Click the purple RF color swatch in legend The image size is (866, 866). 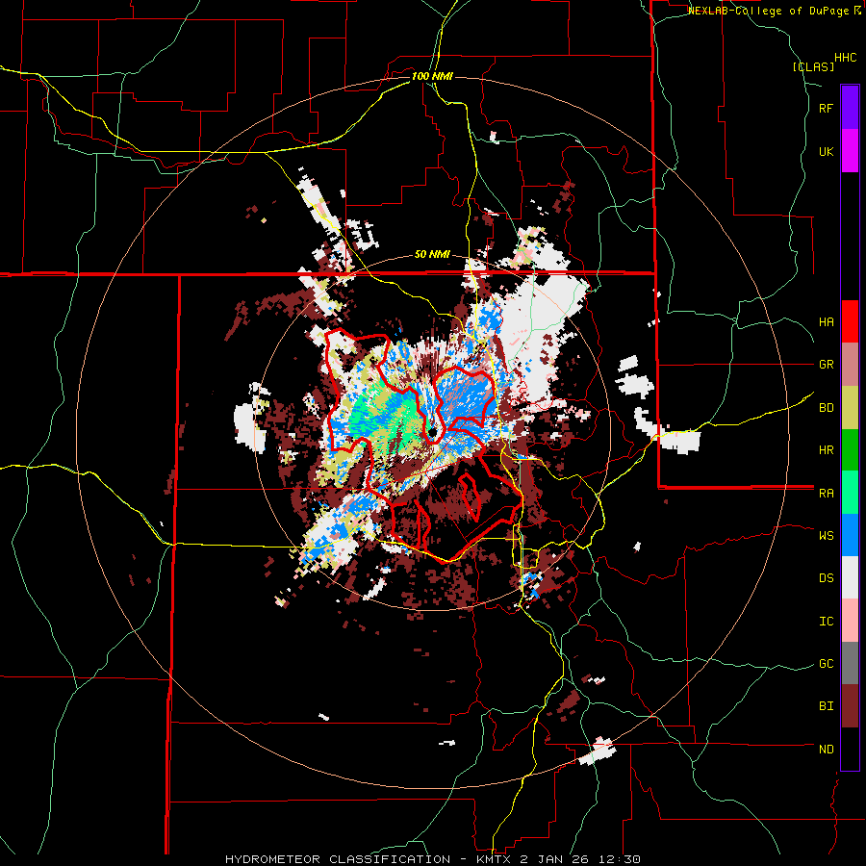[x=850, y=108]
